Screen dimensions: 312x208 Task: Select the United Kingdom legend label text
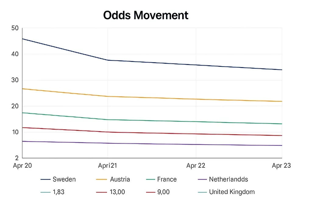click(232, 192)
